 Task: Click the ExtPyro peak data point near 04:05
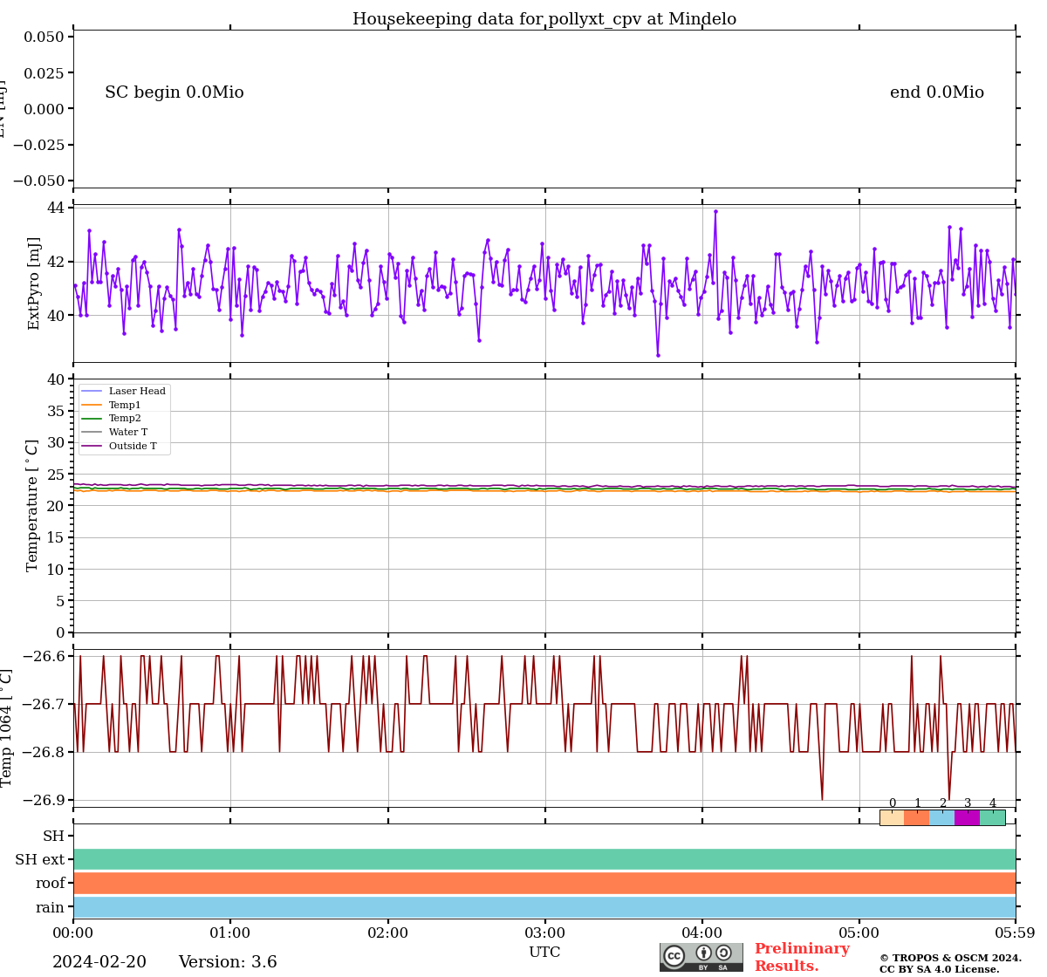715,211
